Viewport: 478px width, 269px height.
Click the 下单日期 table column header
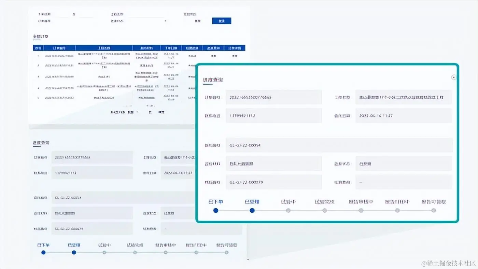click(170, 48)
